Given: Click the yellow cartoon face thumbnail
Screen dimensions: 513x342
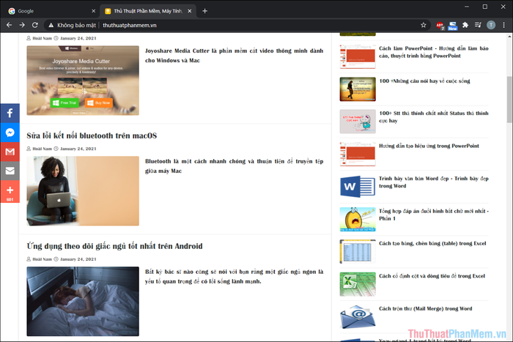Looking at the screenshot, I should click(x=358, y=219).
